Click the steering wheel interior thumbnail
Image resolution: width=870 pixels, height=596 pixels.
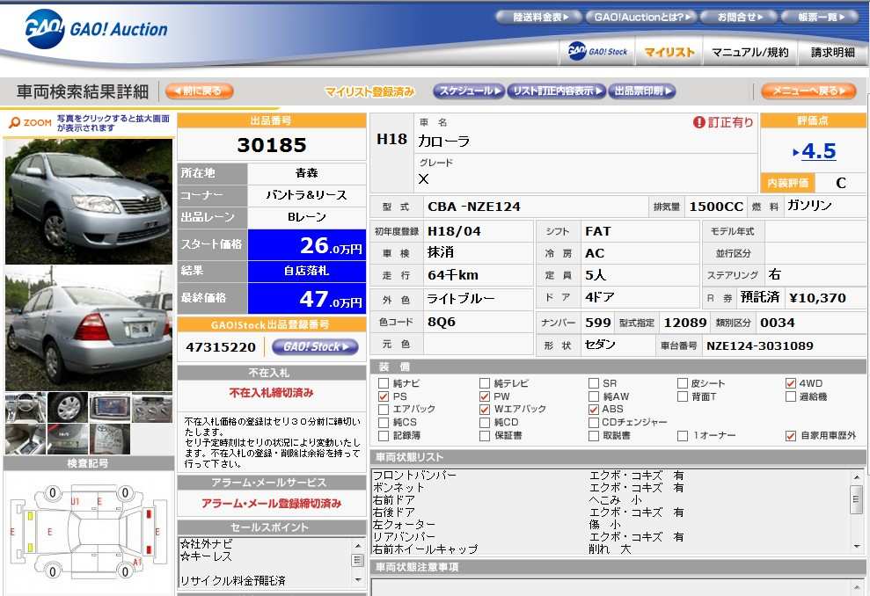pyautogui.click(x=26, y=408)
